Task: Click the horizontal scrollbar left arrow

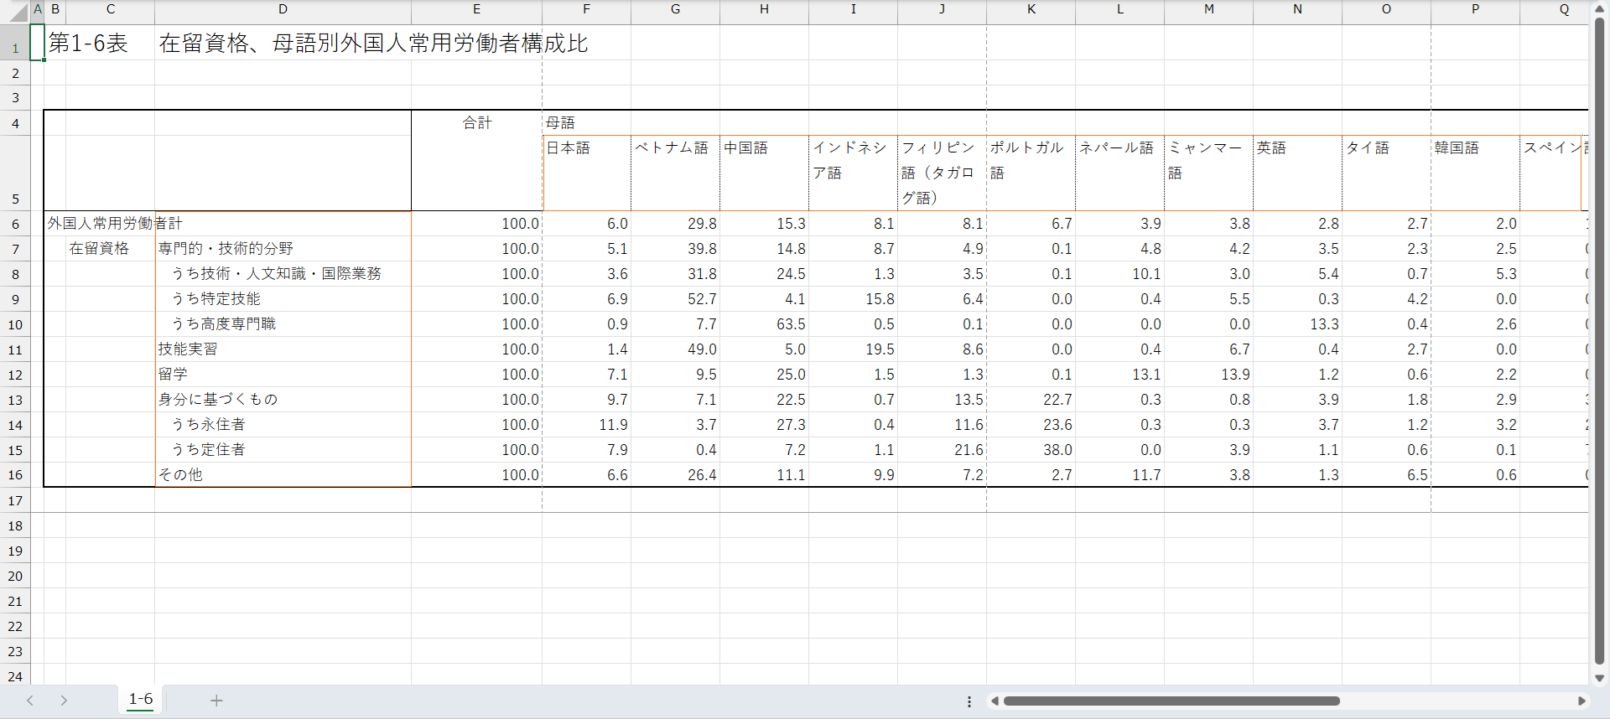Action: click(x=995, y=701)
